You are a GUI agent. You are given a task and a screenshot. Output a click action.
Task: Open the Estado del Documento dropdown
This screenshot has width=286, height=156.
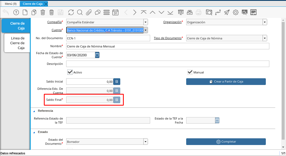(x=145, y=142)
